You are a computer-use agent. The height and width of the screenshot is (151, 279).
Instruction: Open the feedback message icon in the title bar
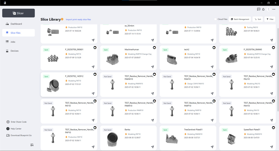point(259,9)
